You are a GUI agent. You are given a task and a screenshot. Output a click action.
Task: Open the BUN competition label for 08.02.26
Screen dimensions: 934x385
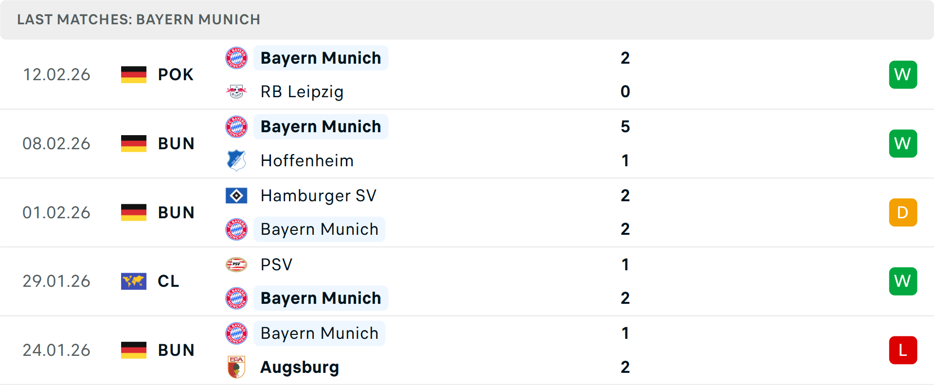click(176, 143)
